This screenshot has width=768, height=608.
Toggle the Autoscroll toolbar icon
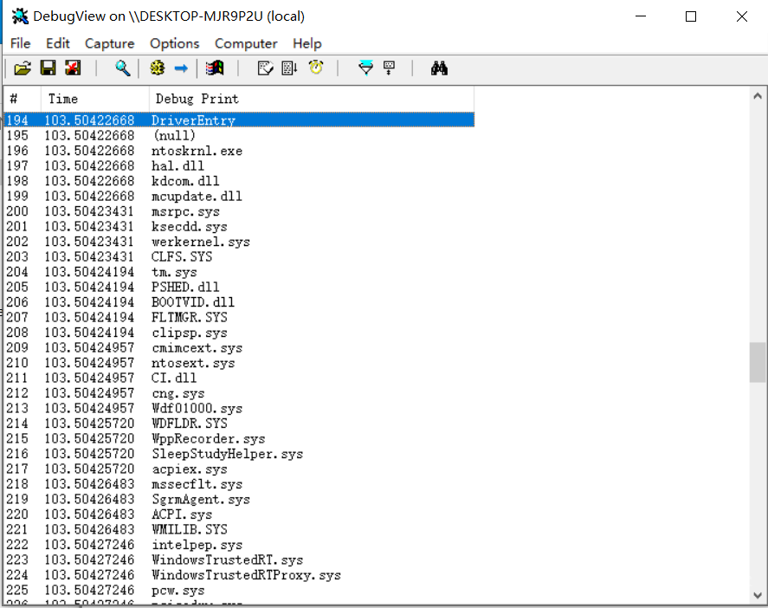289,68
